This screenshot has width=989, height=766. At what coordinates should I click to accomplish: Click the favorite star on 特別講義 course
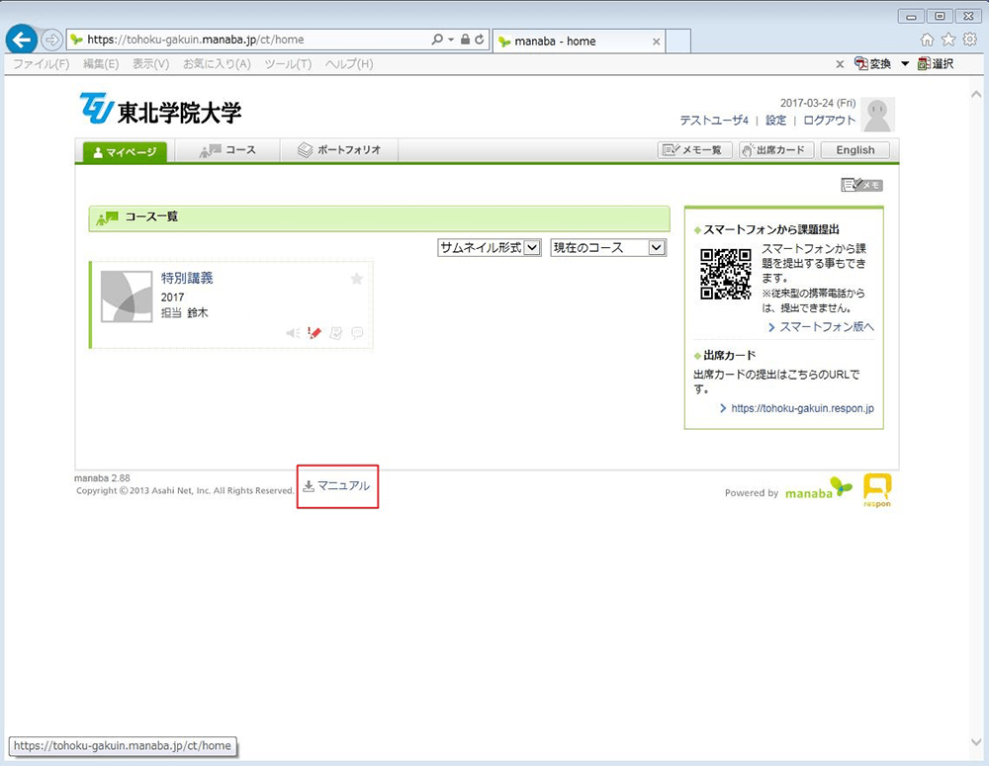(x=357, y=279)
